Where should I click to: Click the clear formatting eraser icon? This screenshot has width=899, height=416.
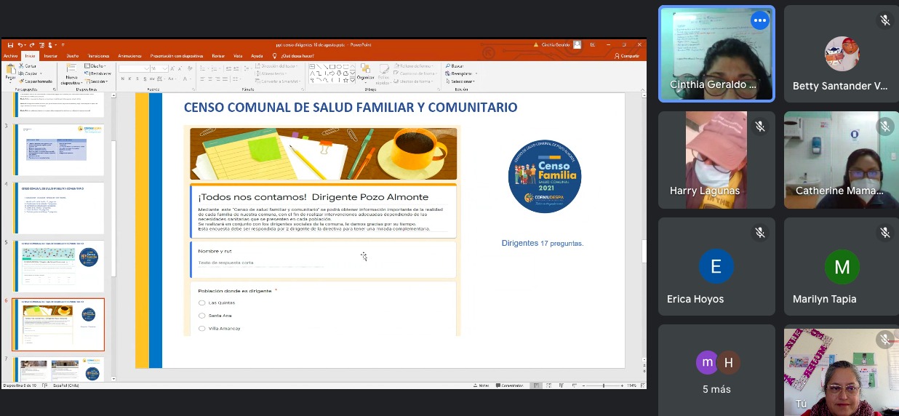point(190,68)
